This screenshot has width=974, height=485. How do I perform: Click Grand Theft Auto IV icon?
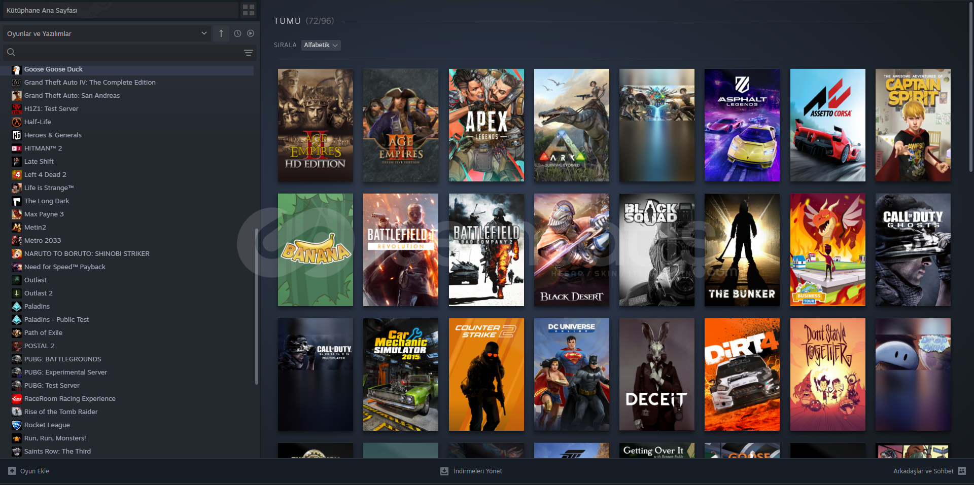(17, 83)
